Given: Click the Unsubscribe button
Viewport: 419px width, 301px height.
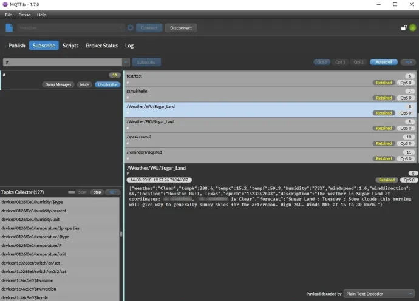Looking at the screenshot, I should click(x=107, y=85).
